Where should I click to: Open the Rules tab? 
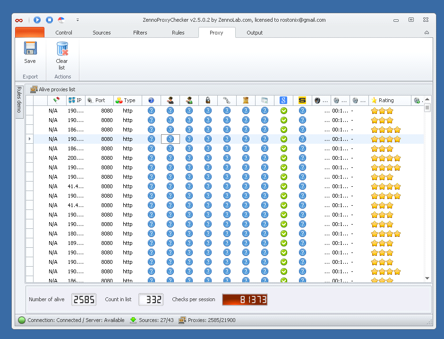[178, 33]
